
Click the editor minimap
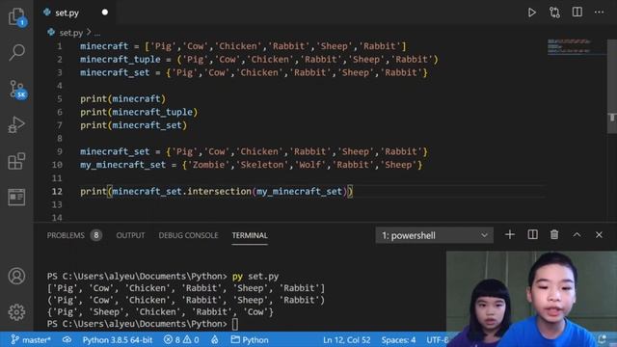coord(577,46)
